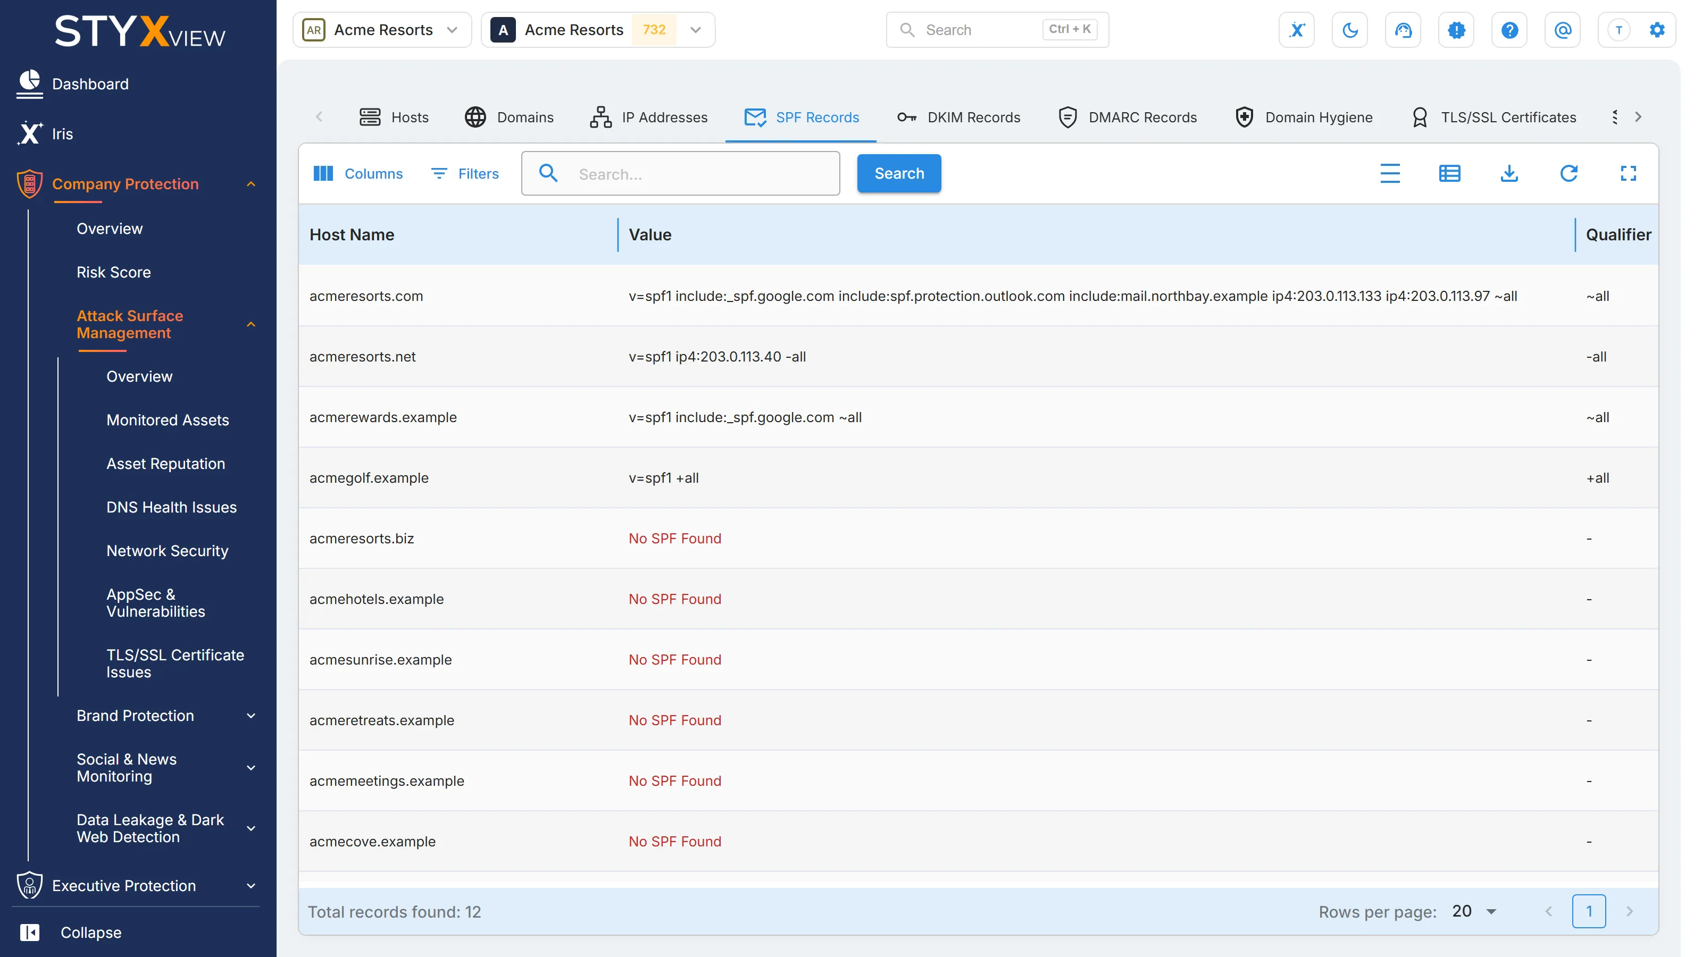Click the STYX VIEW logo
This screenshot has width=1702, height=957.
pyautogui.click(x=140, y=32)
